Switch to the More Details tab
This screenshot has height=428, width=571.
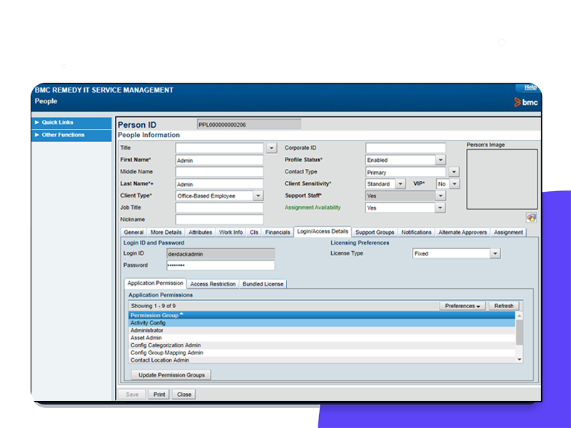pos(166,233)
